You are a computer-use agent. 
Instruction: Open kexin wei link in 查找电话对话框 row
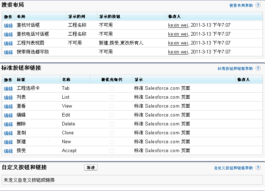178,34
